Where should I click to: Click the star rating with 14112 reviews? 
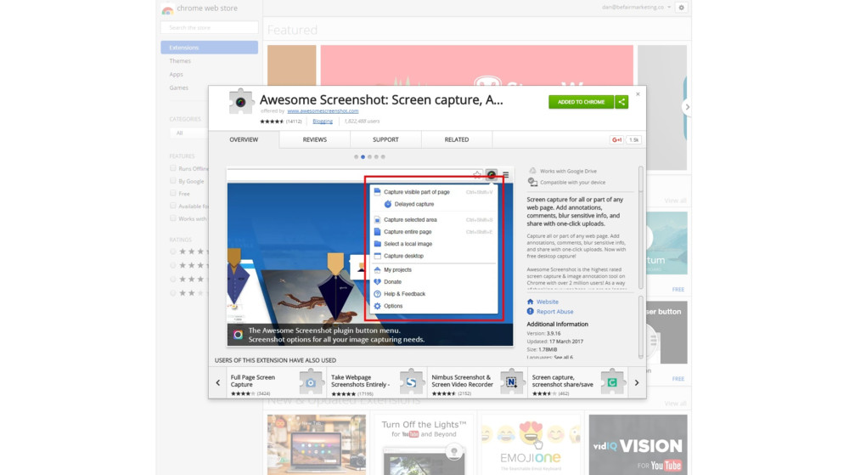280,122
